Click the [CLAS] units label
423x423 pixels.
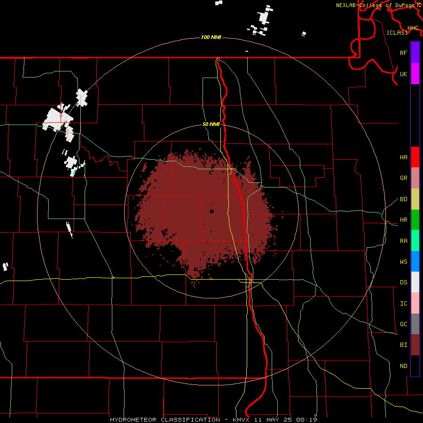click(x=397, y=32)
